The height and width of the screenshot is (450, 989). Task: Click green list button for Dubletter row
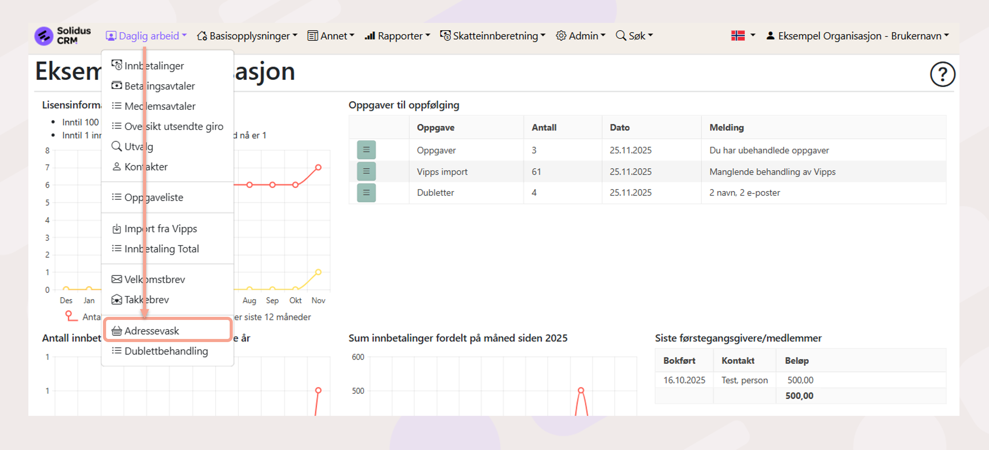pos(366,193)
